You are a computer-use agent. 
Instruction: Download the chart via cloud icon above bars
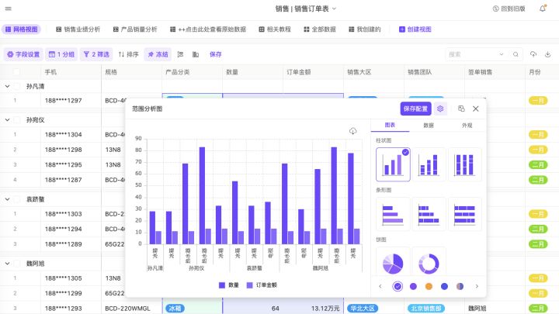[353, 131]
